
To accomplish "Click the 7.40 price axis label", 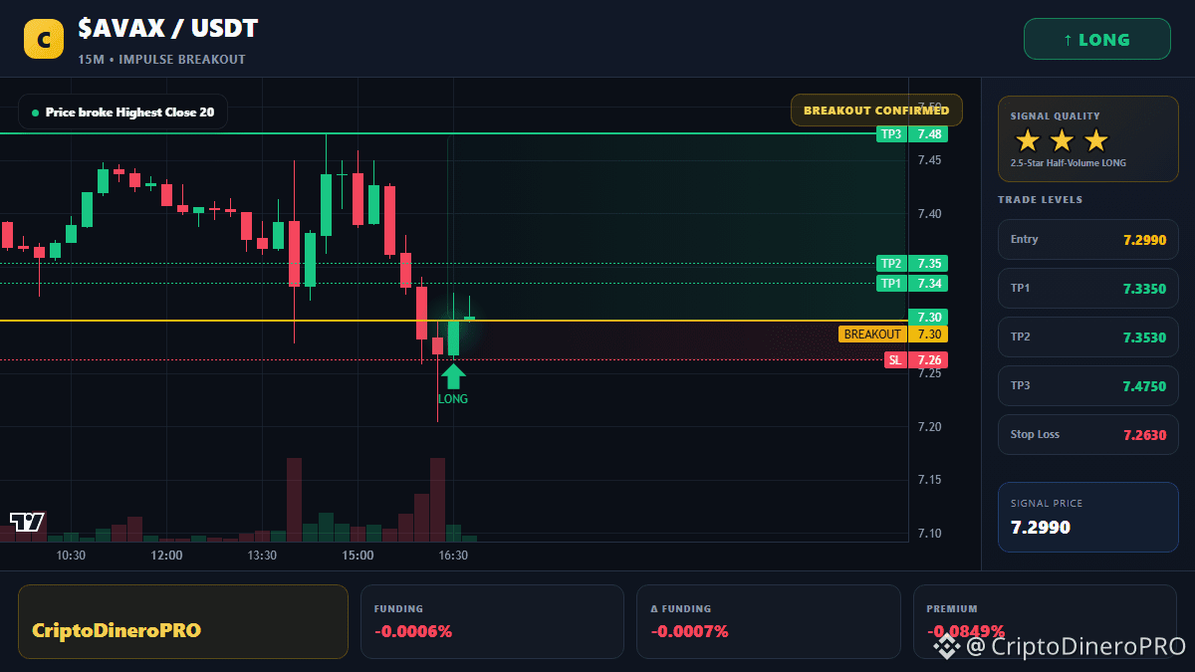I will (929, 214).
